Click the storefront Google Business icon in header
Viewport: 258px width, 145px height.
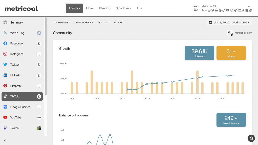(240, 10)
